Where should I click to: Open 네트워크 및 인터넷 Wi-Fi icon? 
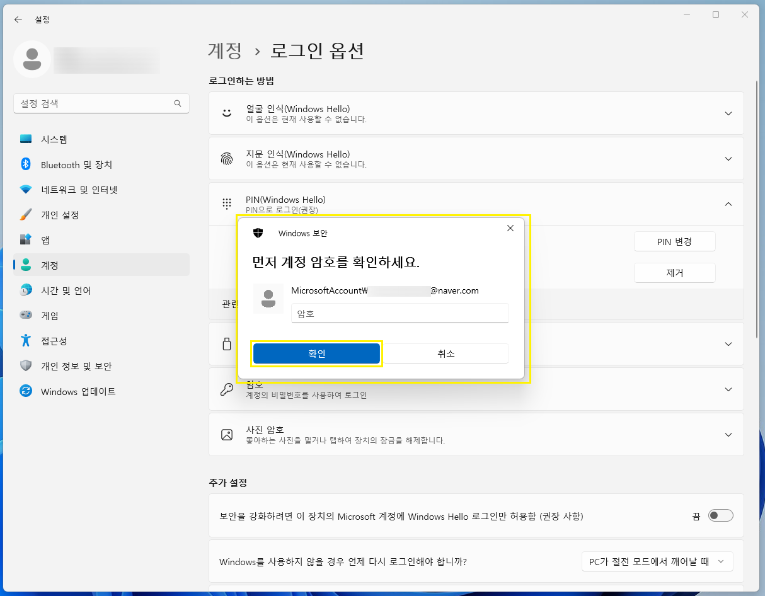coord(26,190)
